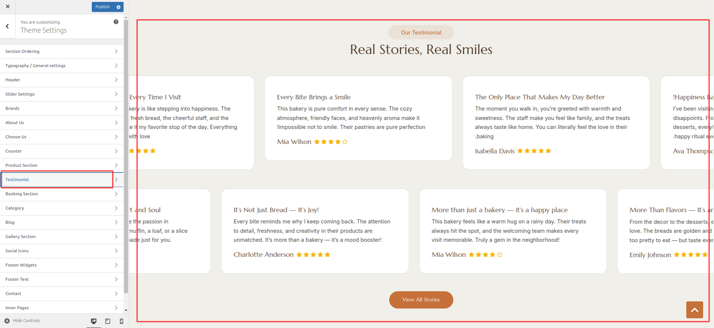Expand the Footer Widgets section
Image resolution: width=714 pixels, height=328 pixels.
point(61,265)
